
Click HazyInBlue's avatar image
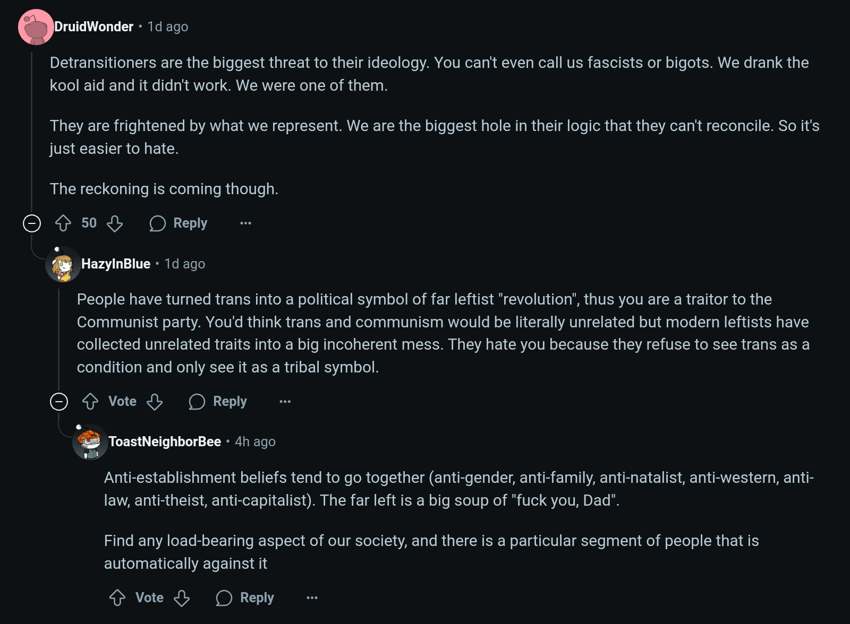[63, 264]
